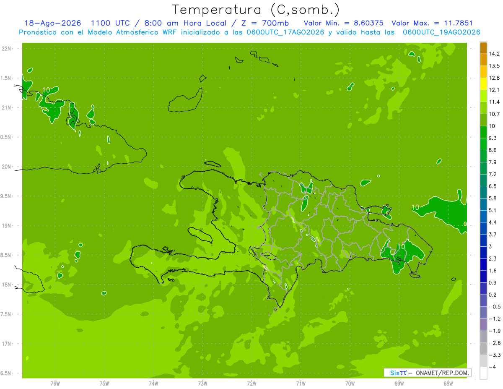Click the "14.2" colorbar label
The height and width of the screenshot is (389, 503).
pyautogui.click(x=494, y=54)
